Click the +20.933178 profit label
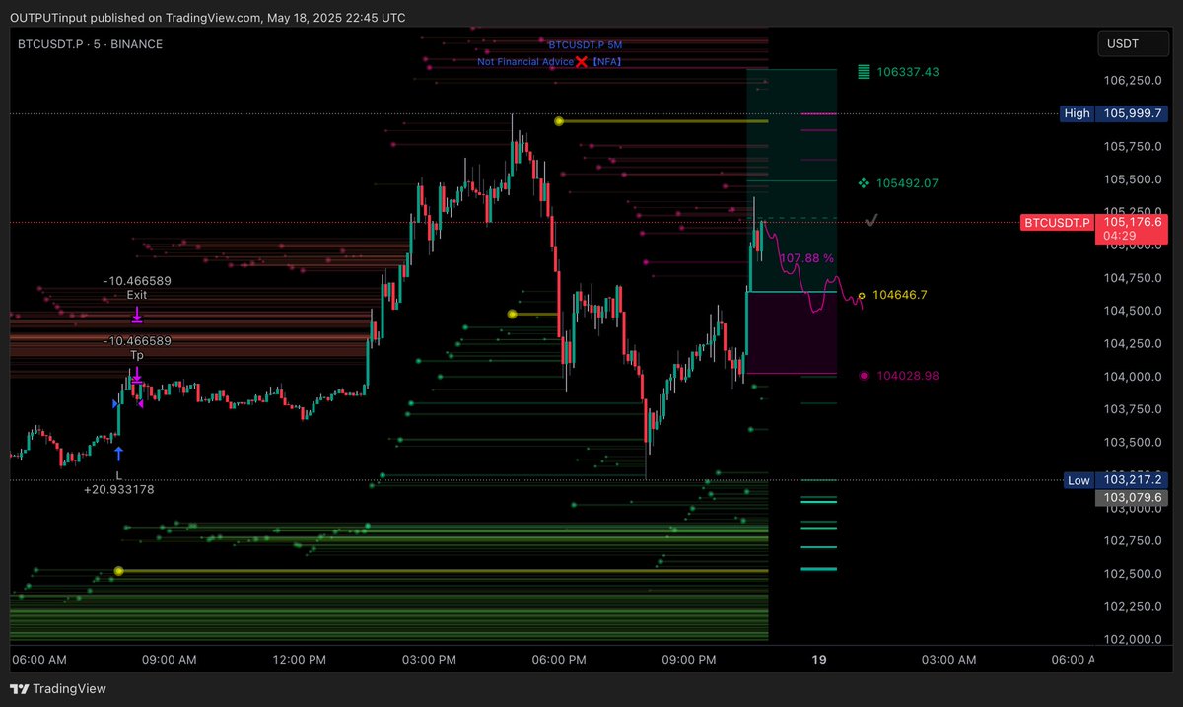The height and width of the screenshot is (707, 1183). [118, 489]
